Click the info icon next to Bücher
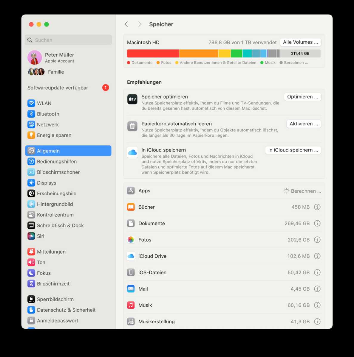354x357 pixels. pyautogui.click(x=317, y=207)
